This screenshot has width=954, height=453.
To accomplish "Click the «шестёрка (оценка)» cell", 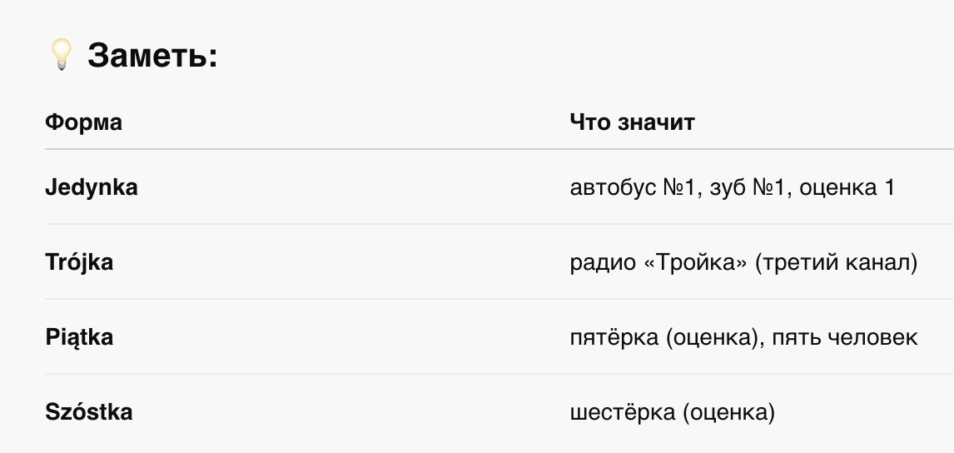I will point(673,413).
